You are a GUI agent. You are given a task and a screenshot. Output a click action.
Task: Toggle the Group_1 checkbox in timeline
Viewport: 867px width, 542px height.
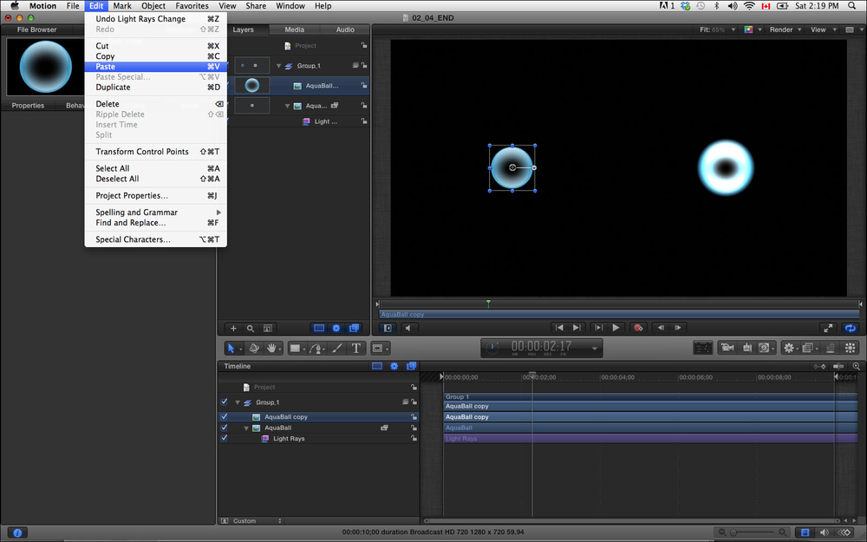tap(225, 402)
